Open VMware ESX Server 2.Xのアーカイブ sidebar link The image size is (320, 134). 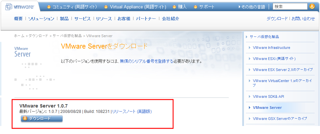(x=283, y=70)
